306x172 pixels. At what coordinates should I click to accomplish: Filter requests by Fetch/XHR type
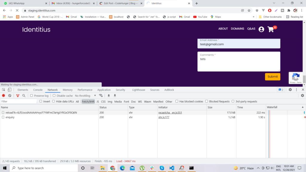coord(88,102)
